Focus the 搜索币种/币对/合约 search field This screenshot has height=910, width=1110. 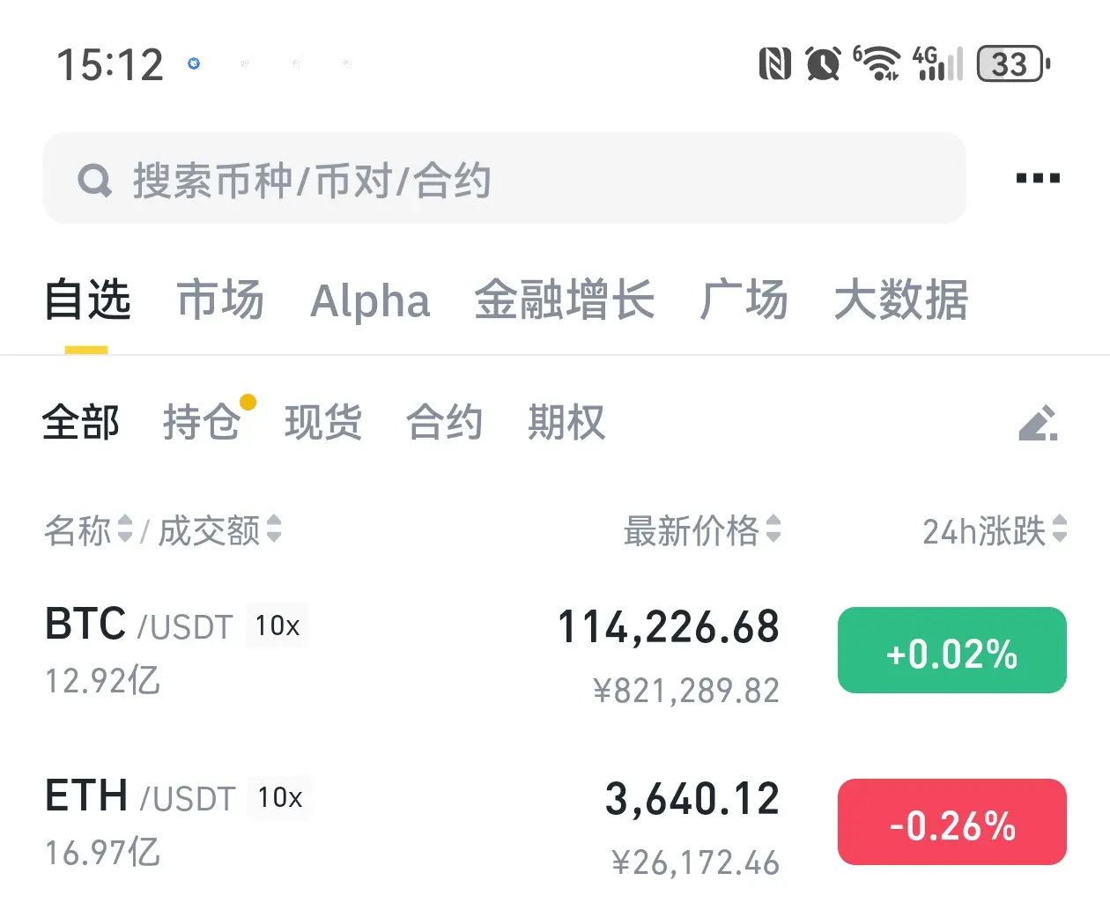[x=505, y=179]
